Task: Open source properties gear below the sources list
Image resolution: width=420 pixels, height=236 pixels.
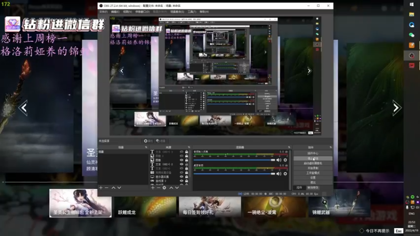Action: coord(164,188)
